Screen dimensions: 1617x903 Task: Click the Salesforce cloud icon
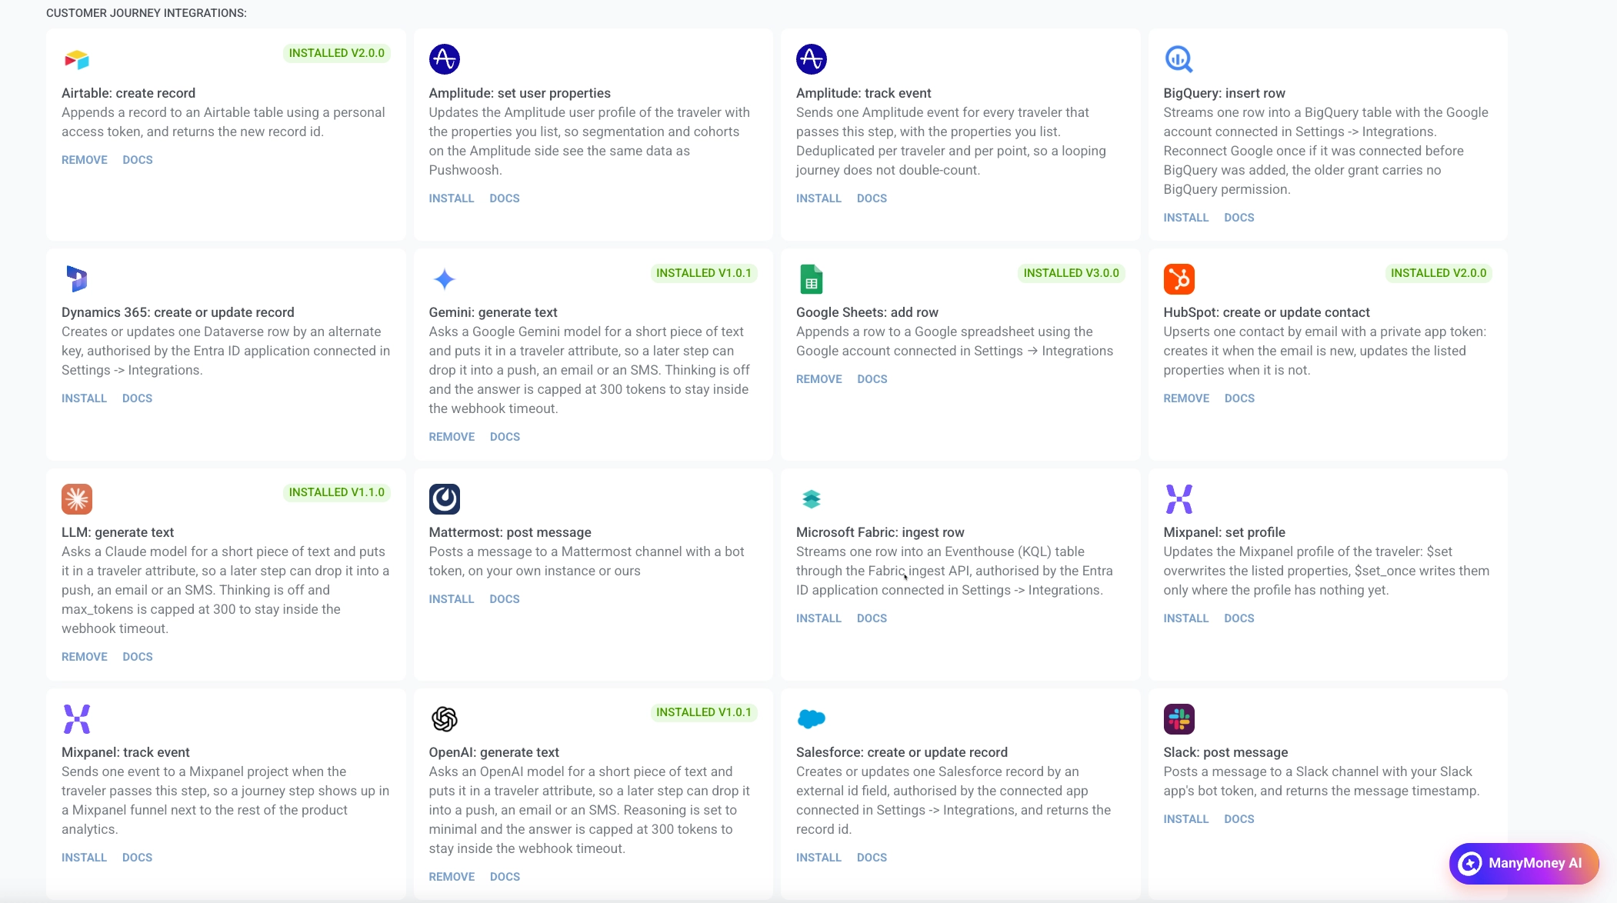pos(812,718)
